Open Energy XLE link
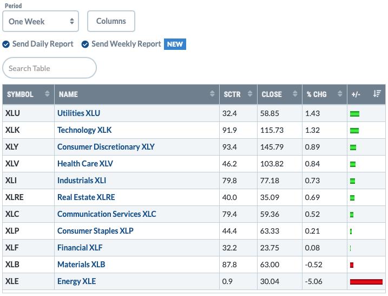 [77, 281]
